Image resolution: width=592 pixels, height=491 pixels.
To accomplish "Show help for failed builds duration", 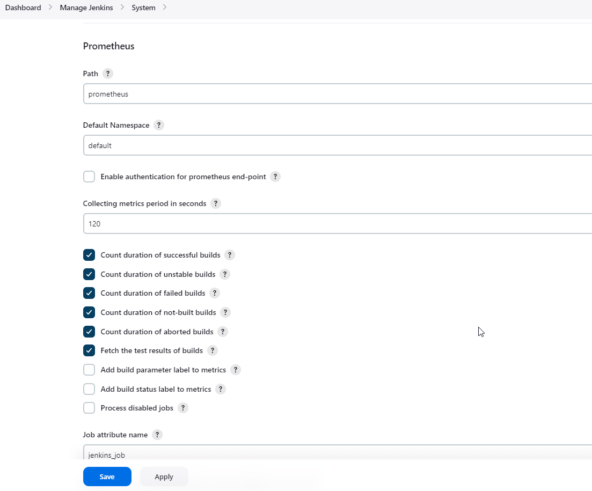I will [215, 293].
